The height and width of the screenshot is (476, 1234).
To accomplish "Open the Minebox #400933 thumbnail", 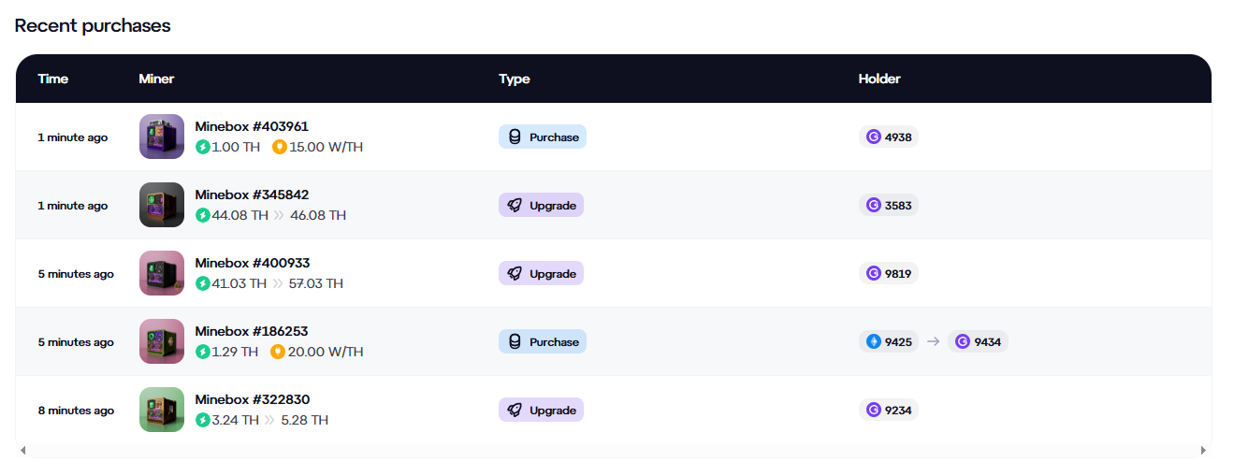I will (x=162, y=273).
